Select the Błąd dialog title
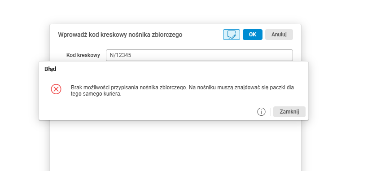 coord(50,69)
